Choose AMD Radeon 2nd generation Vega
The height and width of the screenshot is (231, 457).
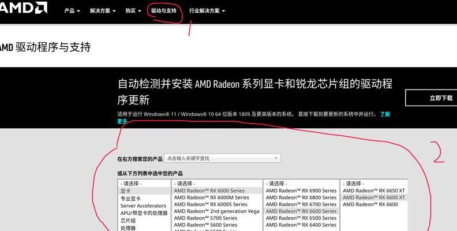coord(217,211)
